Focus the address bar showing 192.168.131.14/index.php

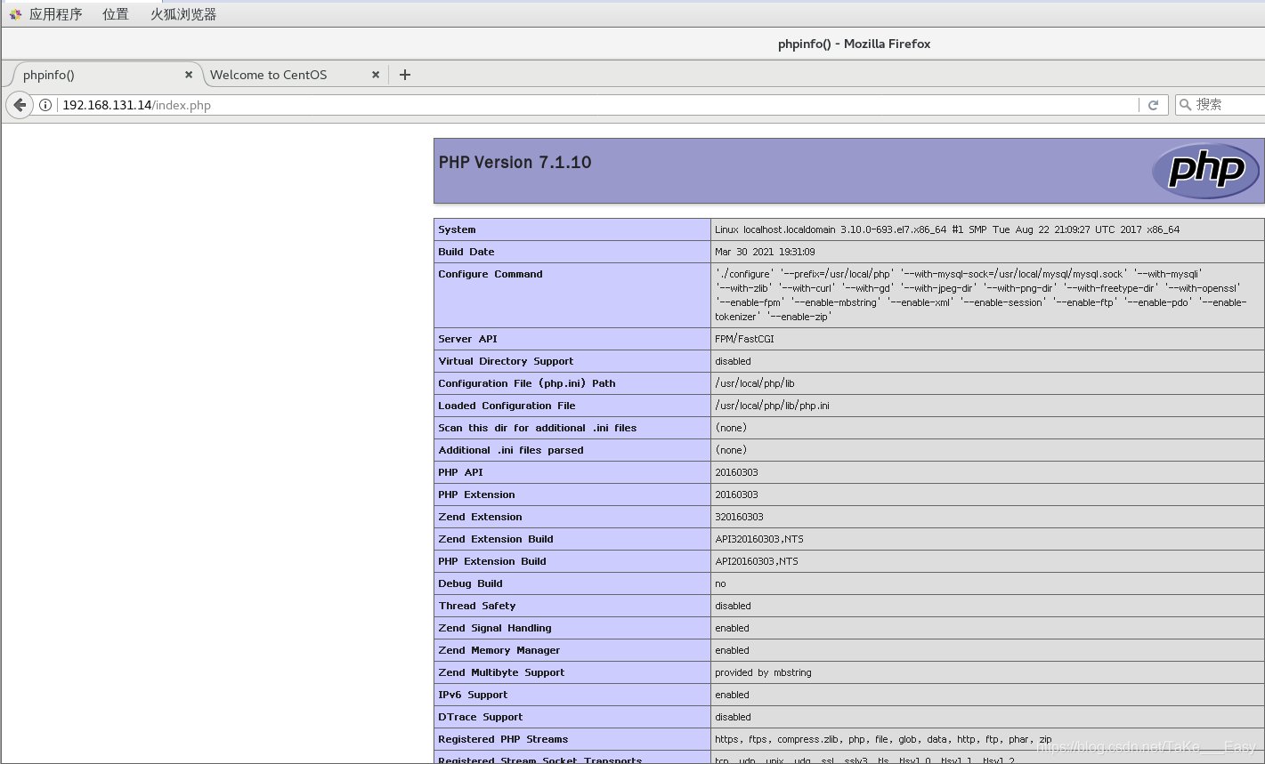(x=596, y=105)
